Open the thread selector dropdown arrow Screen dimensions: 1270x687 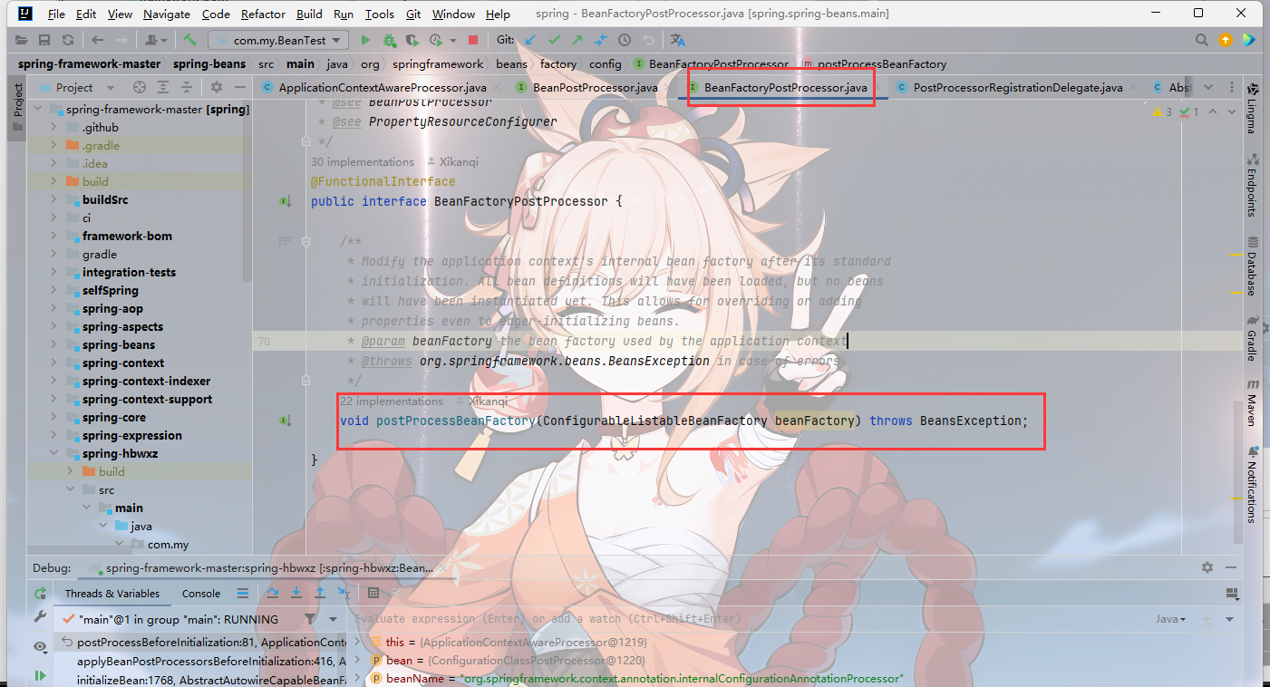tap(331, 619)
